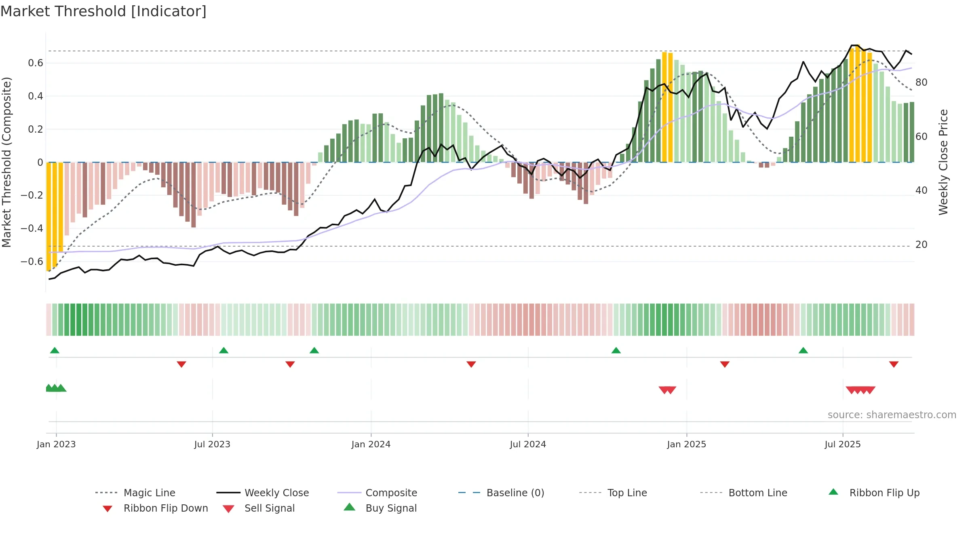The width and height of the screenshot is (970, 546).
Task: Toggle the Baseline (0) legend entry
Action: pyautogui.click(x=501, y=493)
